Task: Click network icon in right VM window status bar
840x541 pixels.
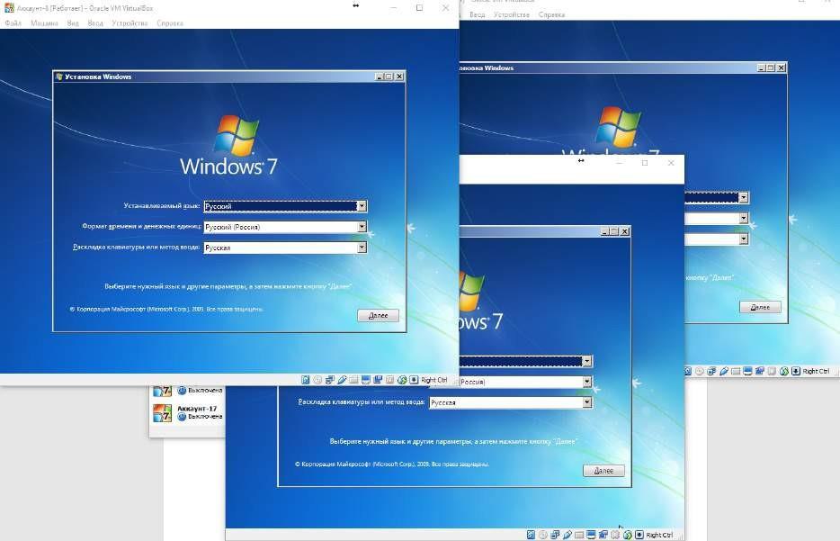Action: click(x=711, y=371)
